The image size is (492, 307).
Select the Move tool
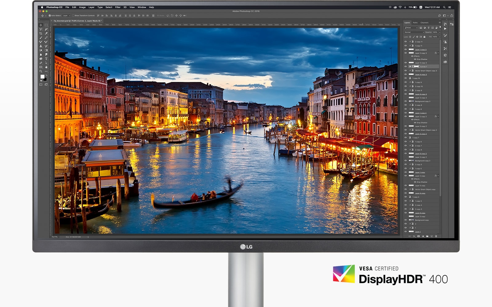coord(41,25)
